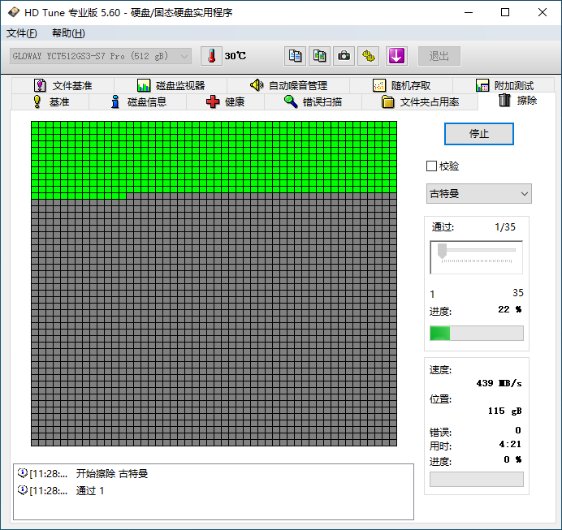562x530 pixels.
Task: Open the 文件夹占用率 tab
Action: (420, 101)
